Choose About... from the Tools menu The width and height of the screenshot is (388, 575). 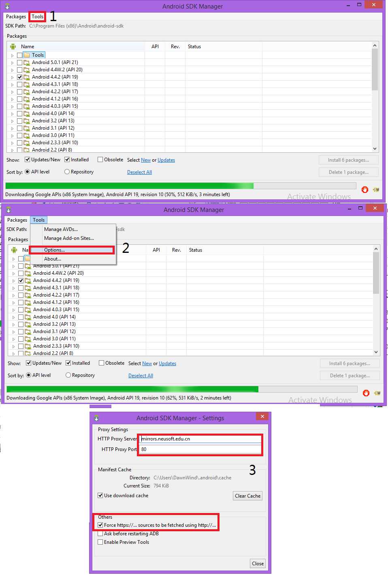coord(73,259)
